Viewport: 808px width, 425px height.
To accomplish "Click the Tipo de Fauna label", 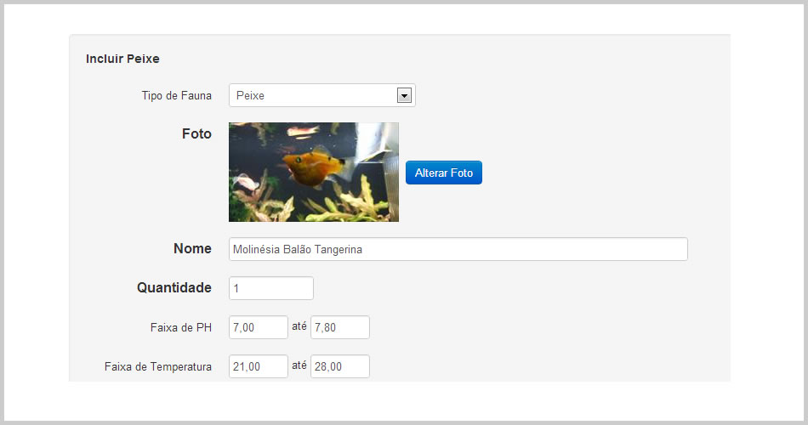I will [x=176, y=96].
